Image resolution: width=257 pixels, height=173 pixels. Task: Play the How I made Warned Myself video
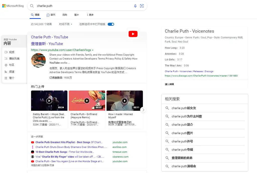click(124, 101)
